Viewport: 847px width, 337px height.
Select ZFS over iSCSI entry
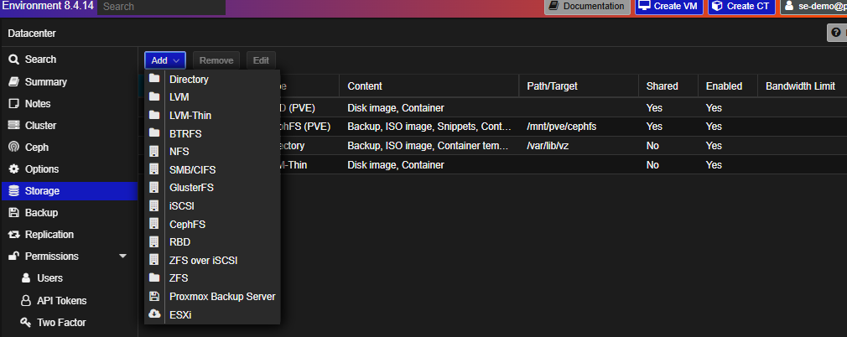(x=211, y=261)
